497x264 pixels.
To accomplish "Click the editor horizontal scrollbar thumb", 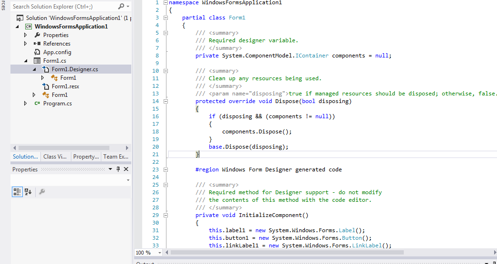I will (x=287, y=253).
